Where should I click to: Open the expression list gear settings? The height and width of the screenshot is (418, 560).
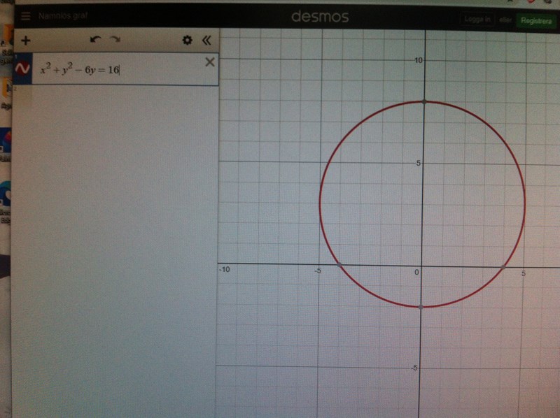point(187,41)
